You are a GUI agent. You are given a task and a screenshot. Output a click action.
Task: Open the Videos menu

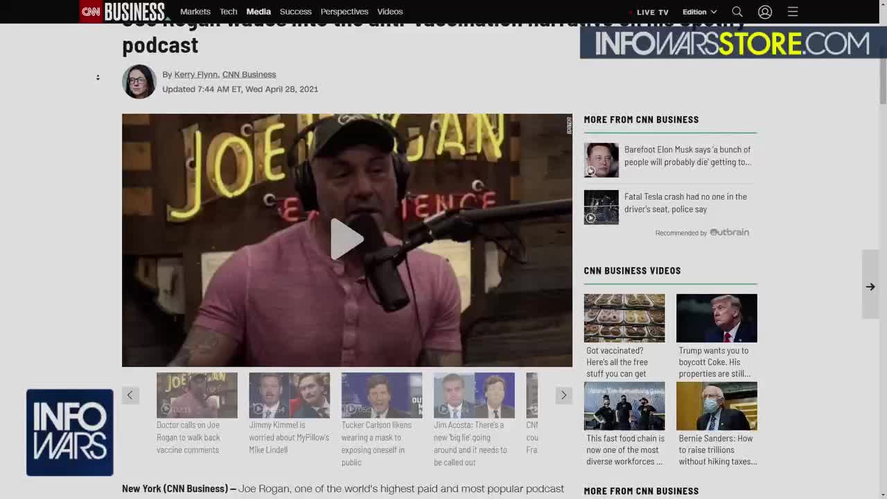390,12
